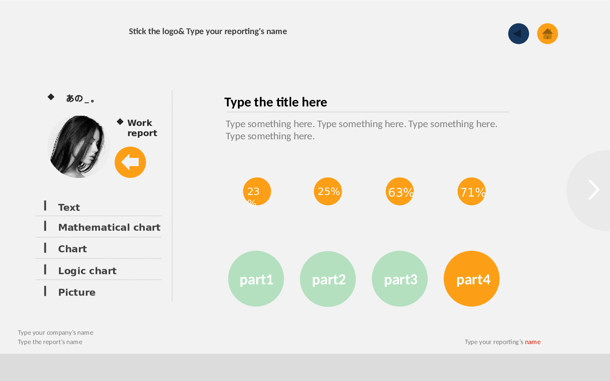Open the Text menu item
The height and width of the screenshot is (381, 610).
(x=69, y=207)
